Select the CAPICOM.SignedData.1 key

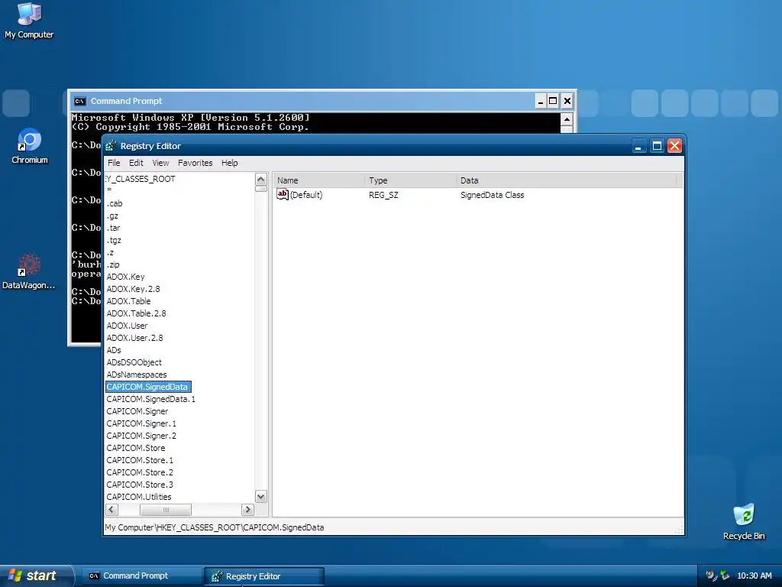point(150,399)
